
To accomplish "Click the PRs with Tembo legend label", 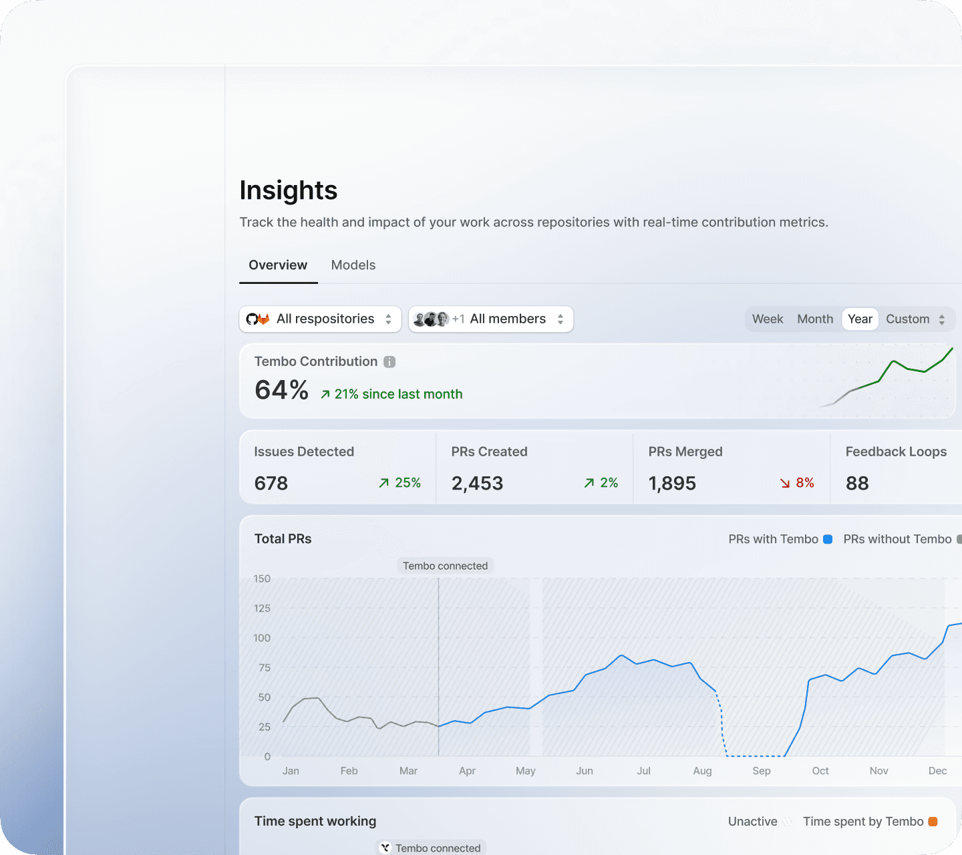I will point(774,539).
